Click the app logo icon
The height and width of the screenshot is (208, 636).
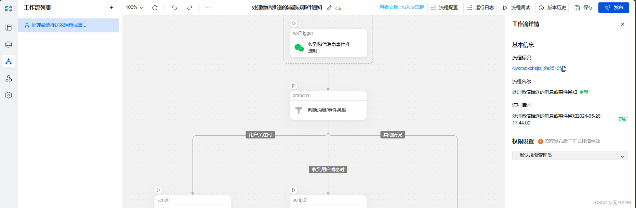pyautogui.click(x=8, y=8)
